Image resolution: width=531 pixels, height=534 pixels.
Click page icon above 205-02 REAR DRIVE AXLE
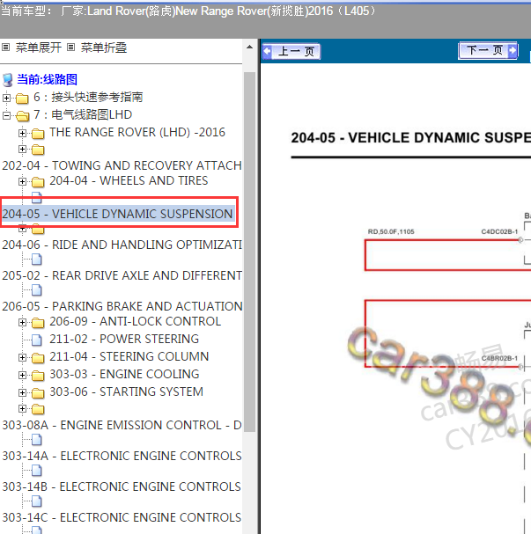pyautogui.click(x=37, y=260)
